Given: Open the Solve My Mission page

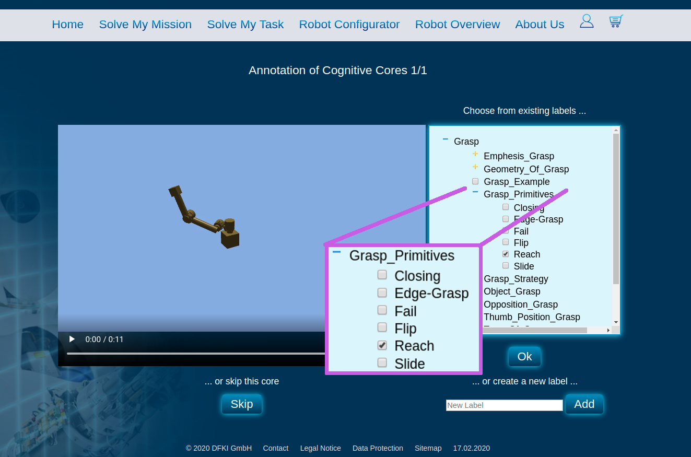Looking at the screenshot, I should (x=145, y=25).
